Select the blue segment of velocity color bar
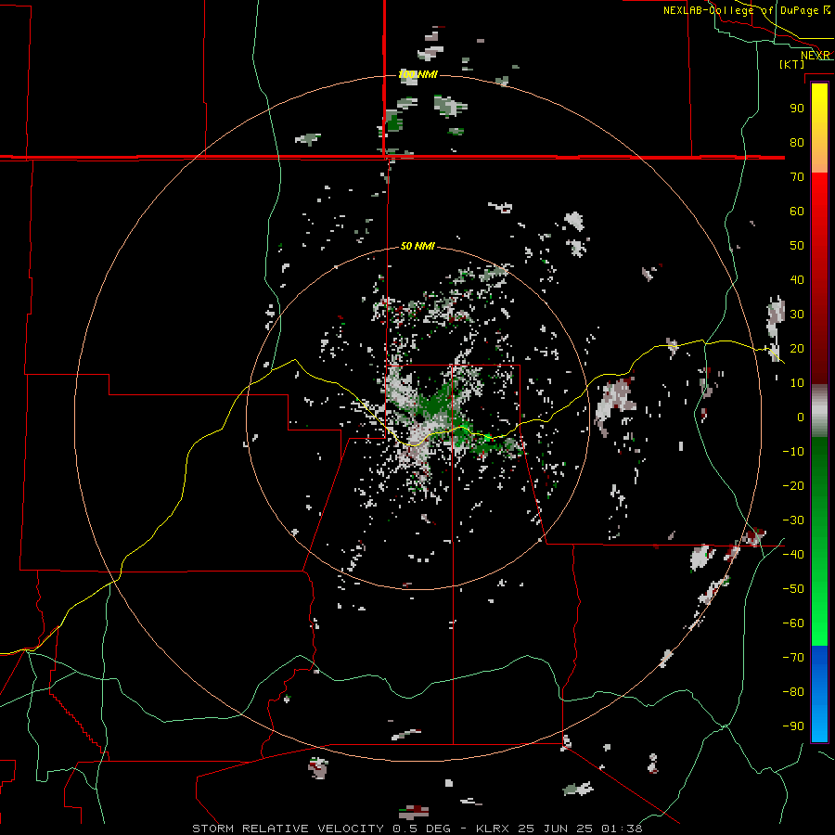Viewport: 835px width, 835px height. 819,692
